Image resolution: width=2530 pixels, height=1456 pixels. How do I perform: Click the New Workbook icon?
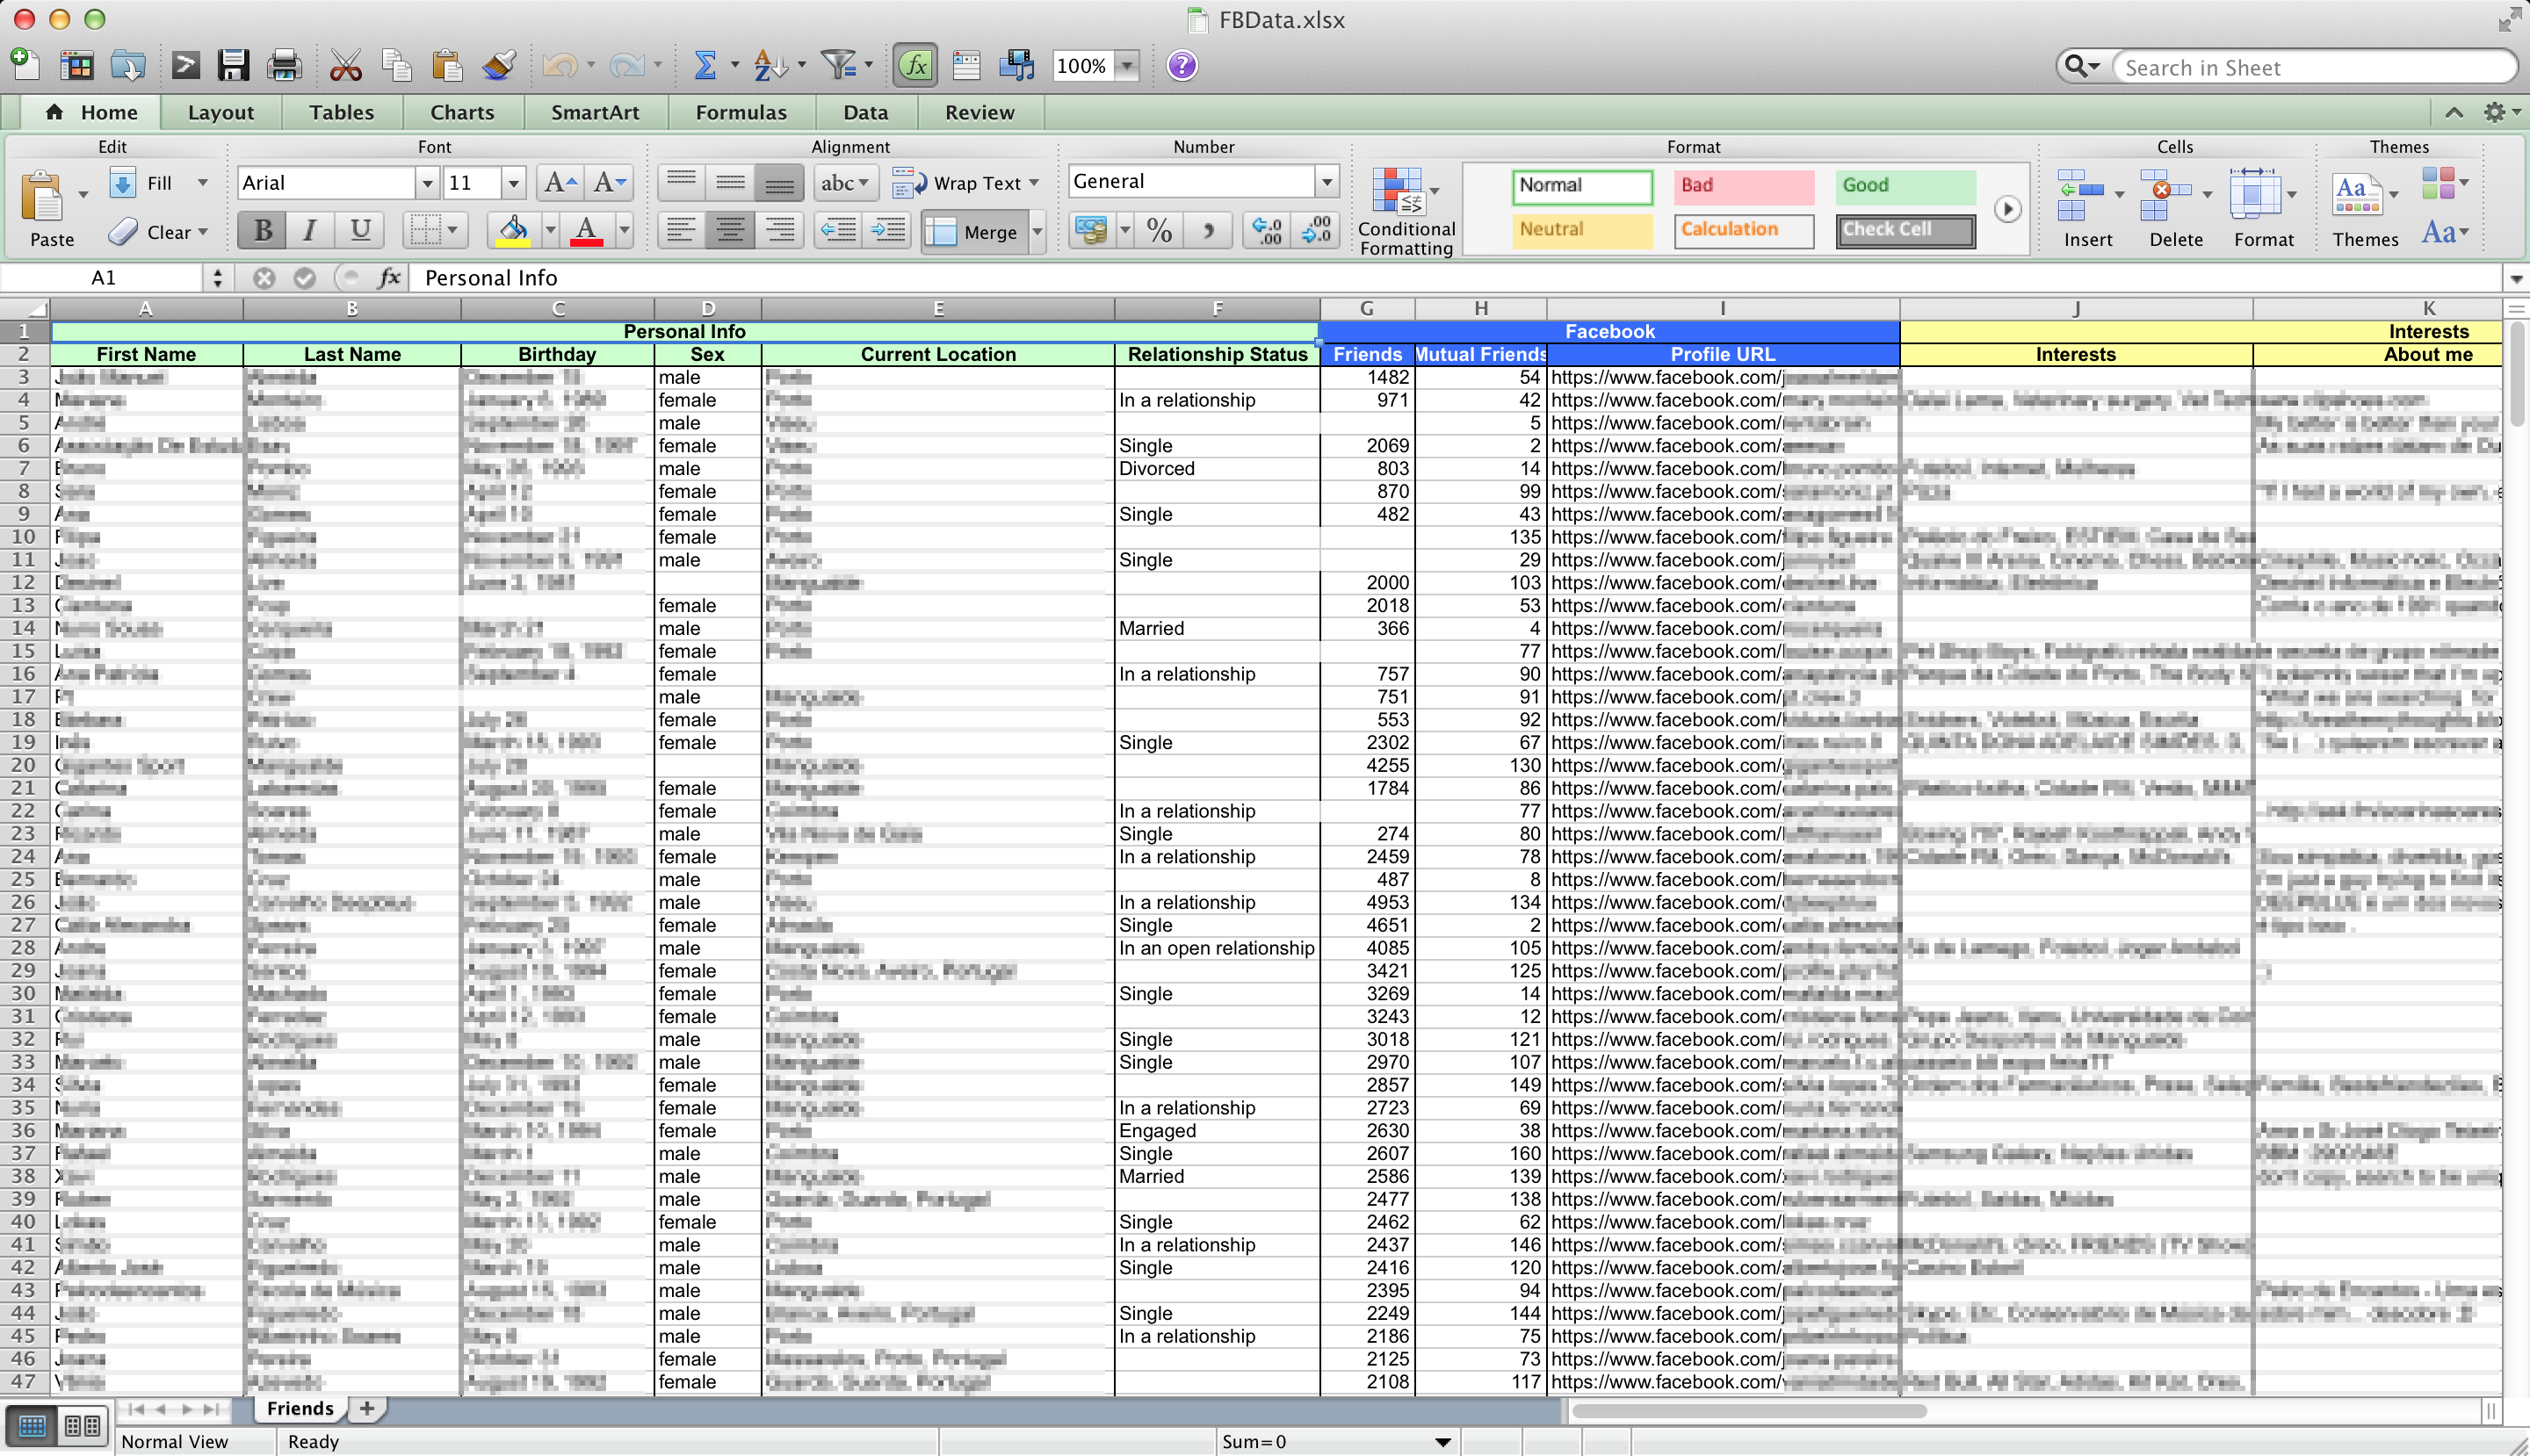pos(25,64)
